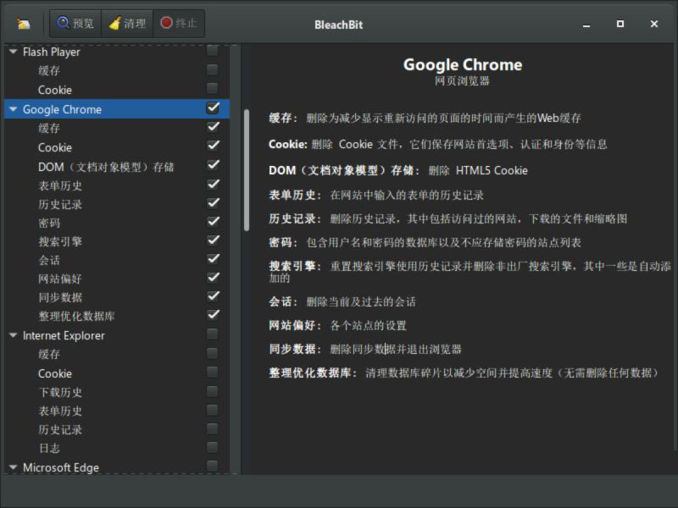Select the 网站偏好 row
The height and width of the screenshot is (508, 678).
point(60,279)
